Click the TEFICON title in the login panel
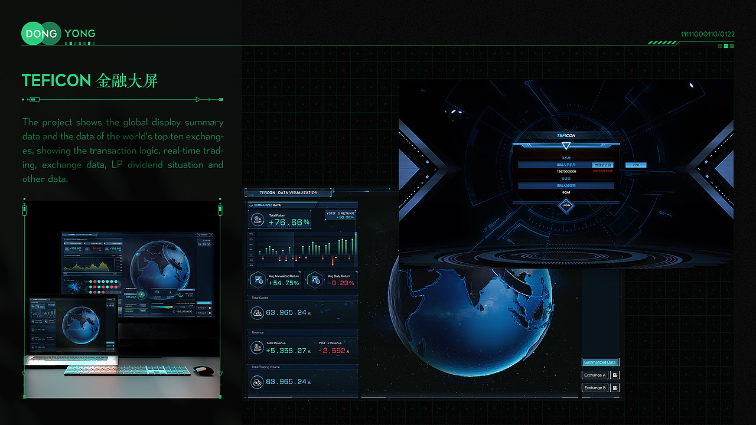This screenshot has width=756, height=425. point(566,136)
